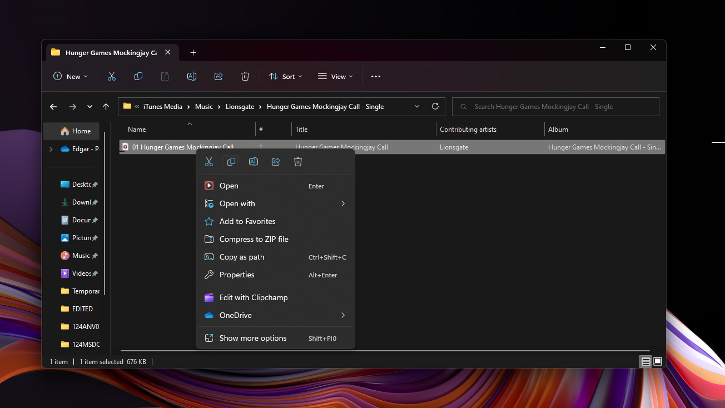The image size is (725, 408).
Task: Click the New button in toolbar
Action: (71, 76)
